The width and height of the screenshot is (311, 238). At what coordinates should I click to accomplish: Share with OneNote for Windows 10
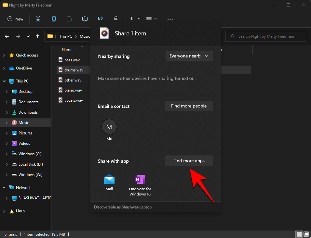point(140,185)
